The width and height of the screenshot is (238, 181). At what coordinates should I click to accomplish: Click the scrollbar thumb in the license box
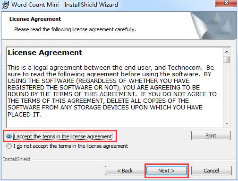227,60
